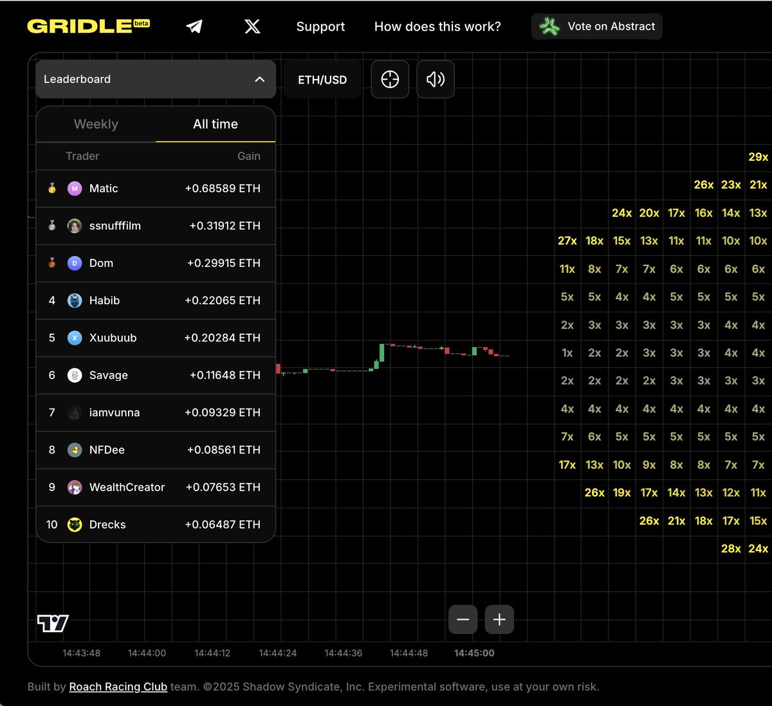The image size is (772, 706).
Task: Zoom out with the minus button
Action: [x=463, y=620]
